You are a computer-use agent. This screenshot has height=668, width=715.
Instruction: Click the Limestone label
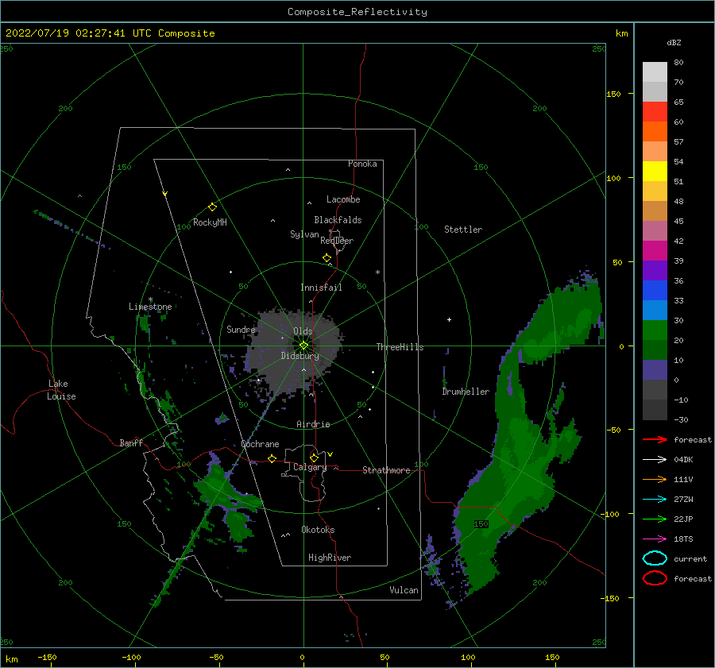tap(150, 307)
